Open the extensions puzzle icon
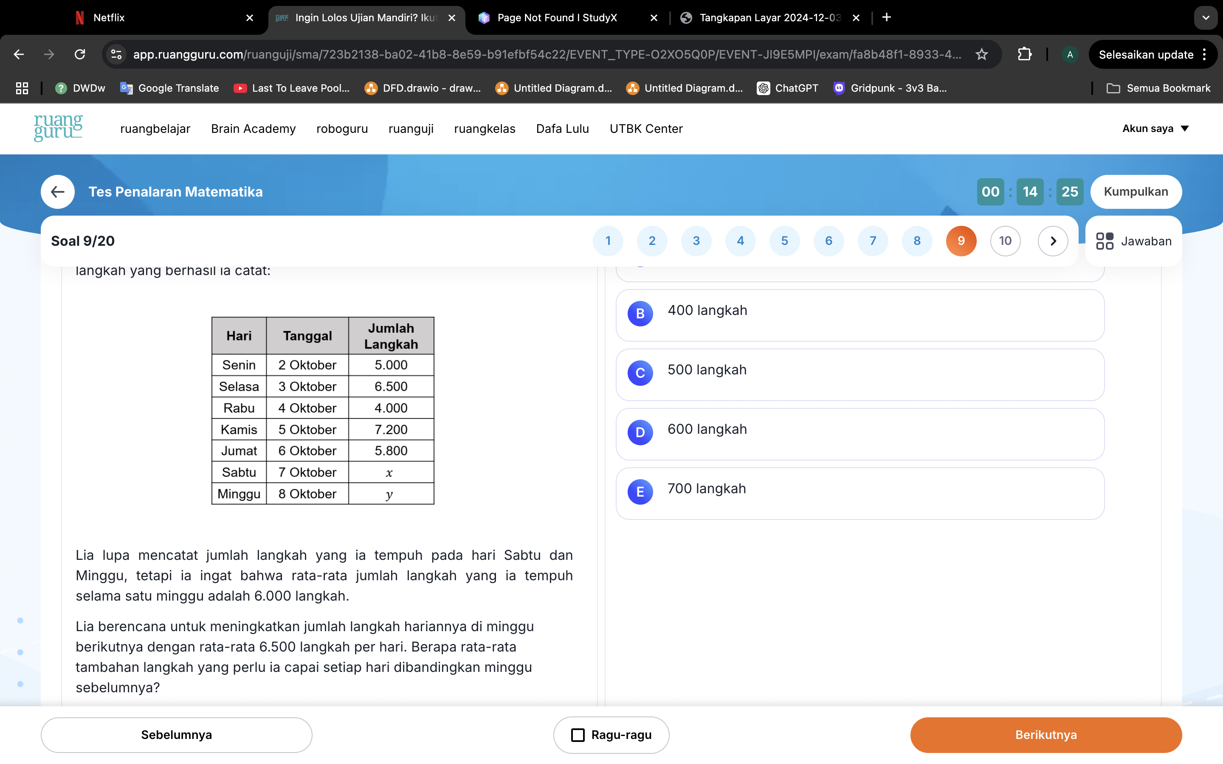This screenshot has height=764, width=1223. (1024, 55)
